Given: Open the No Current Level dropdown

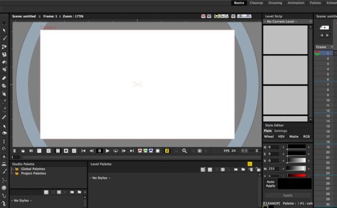Looking at the screenshot, I should [288, 22].
